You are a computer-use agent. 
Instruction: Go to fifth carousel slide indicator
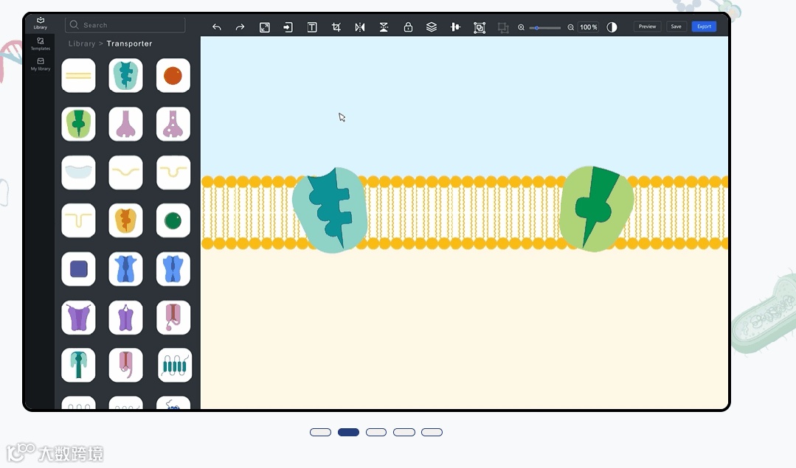pos(432,432)
